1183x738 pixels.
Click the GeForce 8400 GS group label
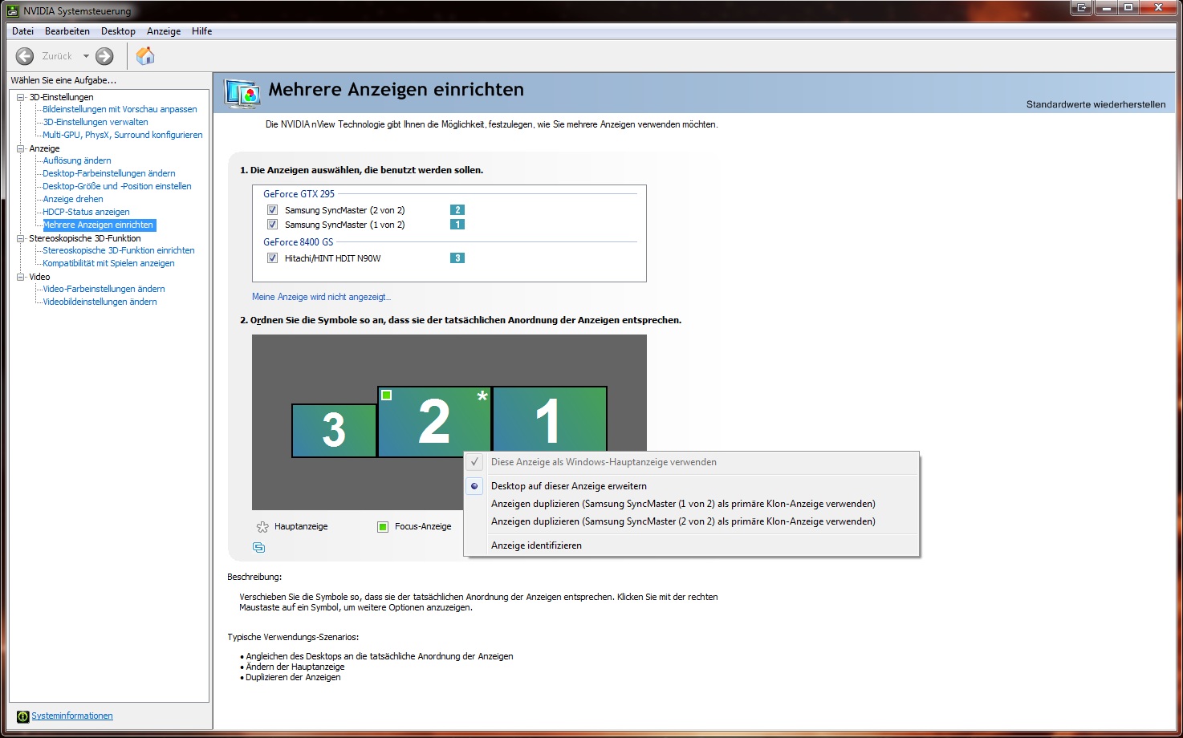tap(298, 242)
